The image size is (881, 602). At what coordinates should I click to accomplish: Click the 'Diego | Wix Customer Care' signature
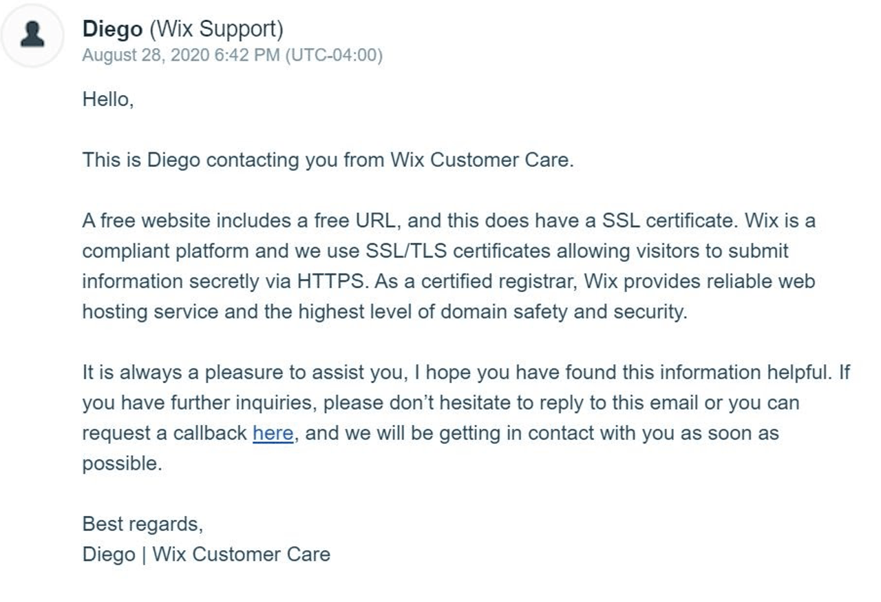206,554
